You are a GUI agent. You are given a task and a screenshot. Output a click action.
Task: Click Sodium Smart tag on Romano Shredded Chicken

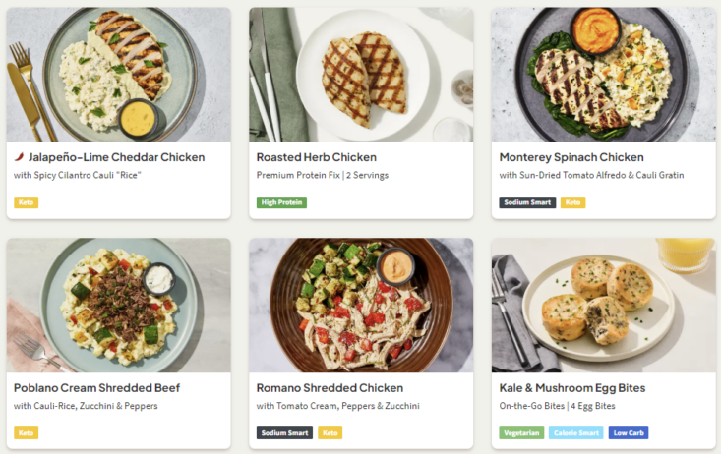pos(284,432)
